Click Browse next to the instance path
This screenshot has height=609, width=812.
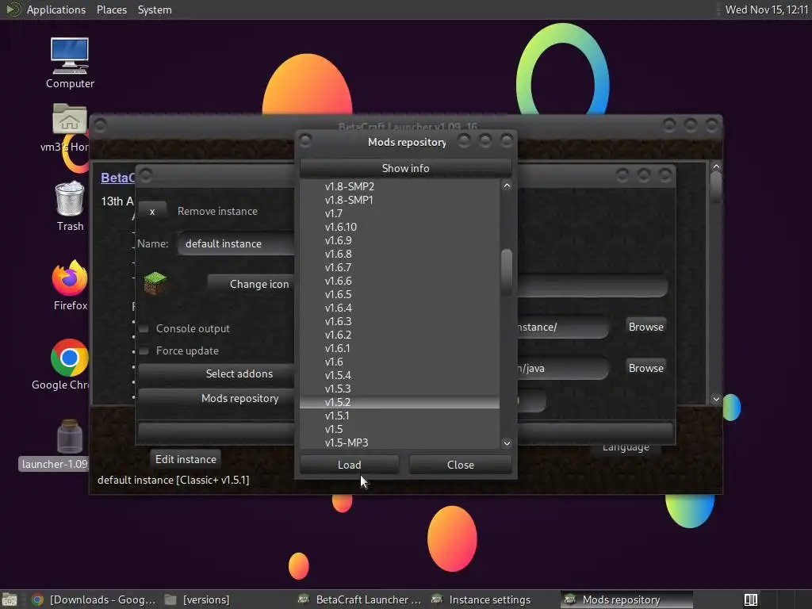tap(645, 327)
